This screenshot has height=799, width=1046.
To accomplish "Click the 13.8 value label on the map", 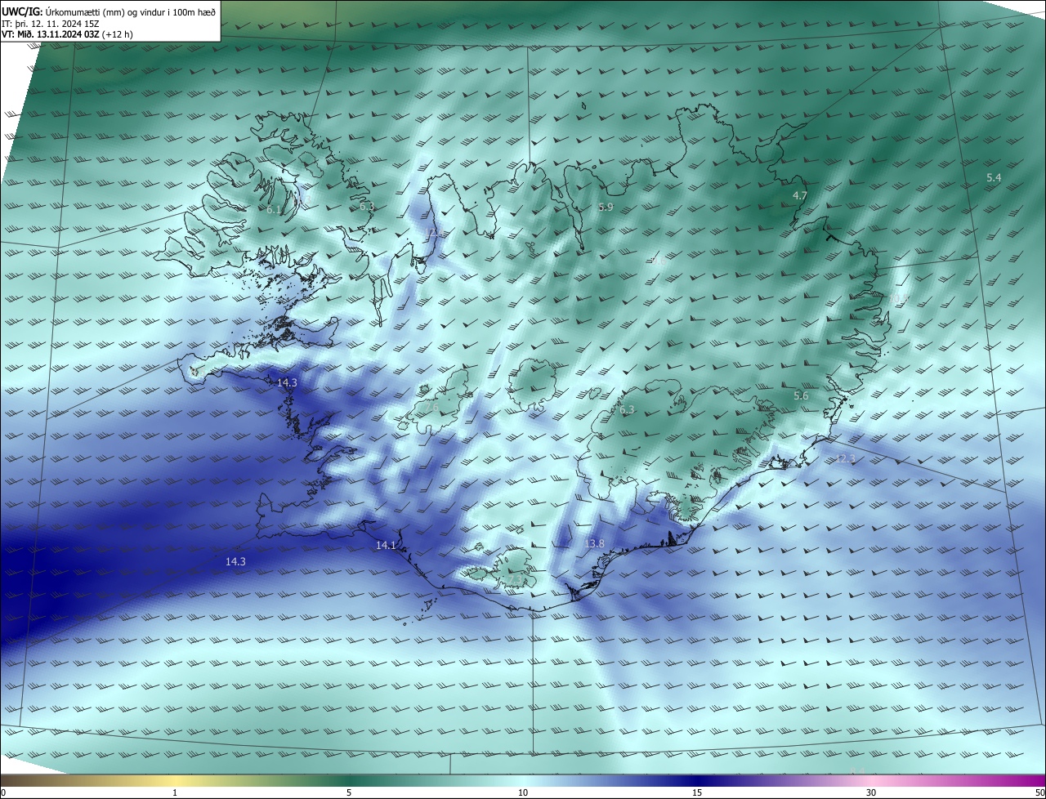I will (x=595, y=543).
